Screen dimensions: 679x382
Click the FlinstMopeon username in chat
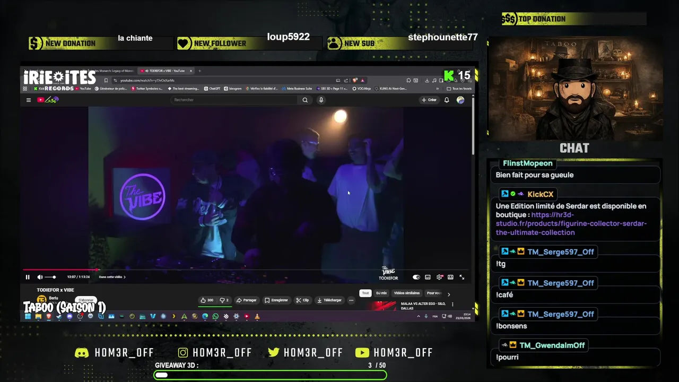pos(527,163)
